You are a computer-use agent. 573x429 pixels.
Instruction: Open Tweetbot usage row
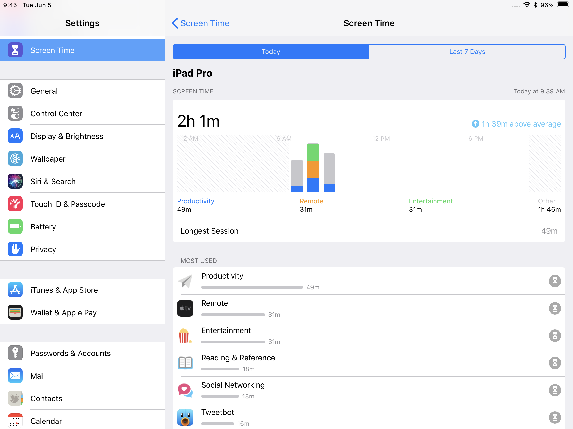coord(369,416)
